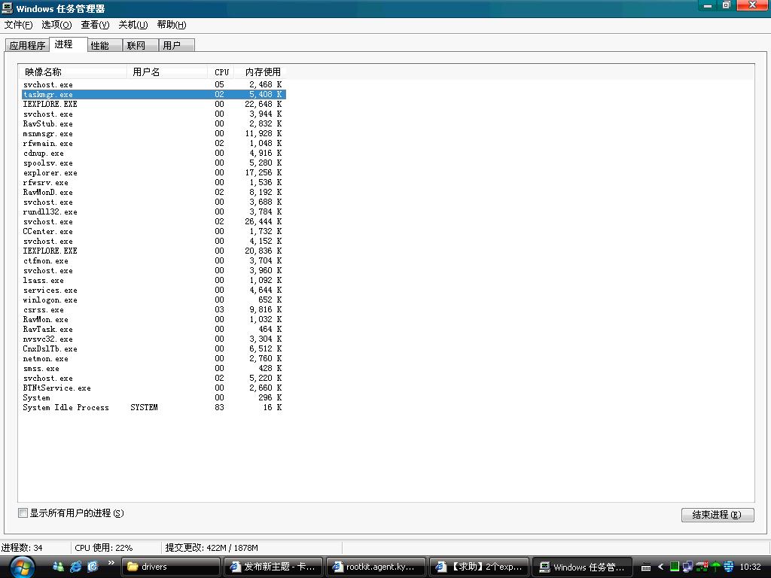Select the 进程 tab

69,44
